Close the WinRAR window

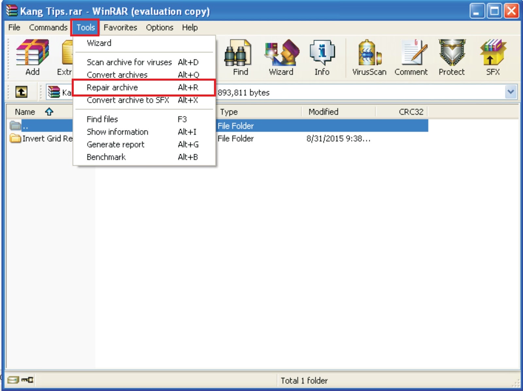point(511,11)
